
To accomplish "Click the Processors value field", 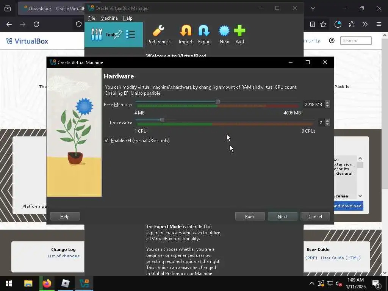I will pos(321,122).
